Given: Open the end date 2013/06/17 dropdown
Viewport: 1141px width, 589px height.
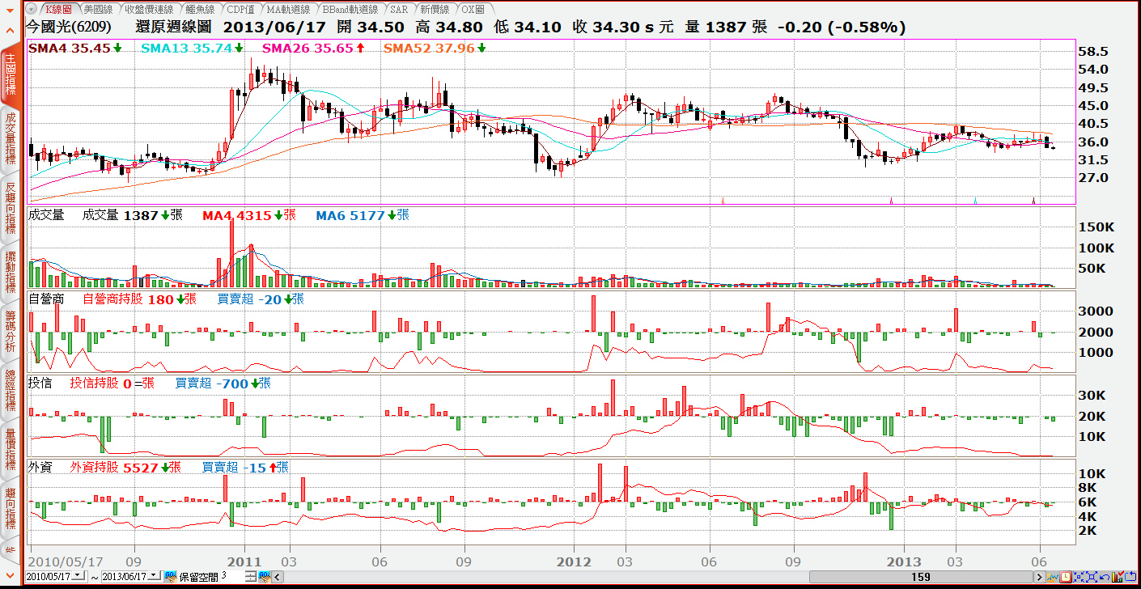Looking at the screenshot, I should 154,575.
